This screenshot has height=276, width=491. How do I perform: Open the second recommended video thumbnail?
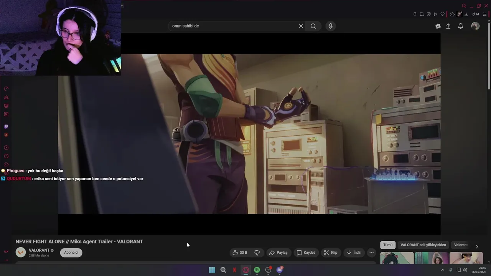tap(432, 258)
